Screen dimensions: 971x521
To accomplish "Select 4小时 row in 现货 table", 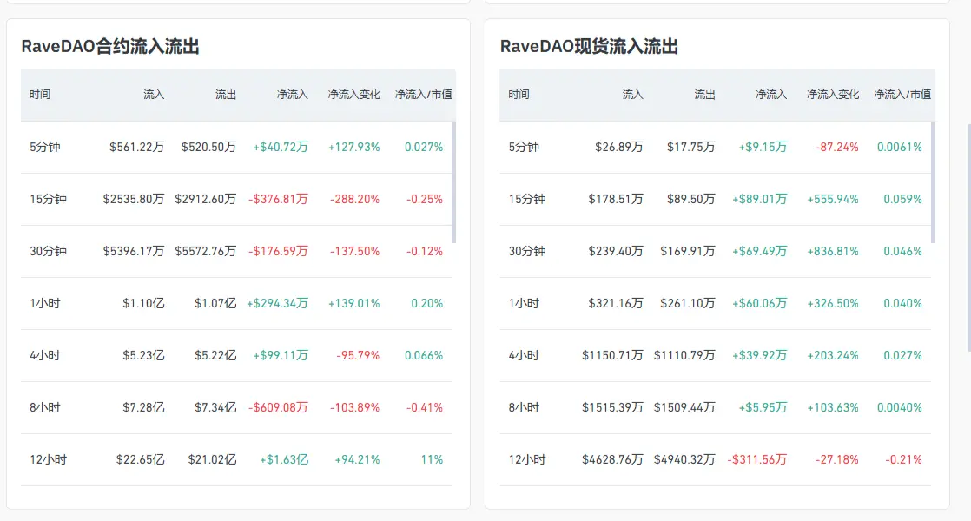I will pyautogui.click(x=716, y=355).
